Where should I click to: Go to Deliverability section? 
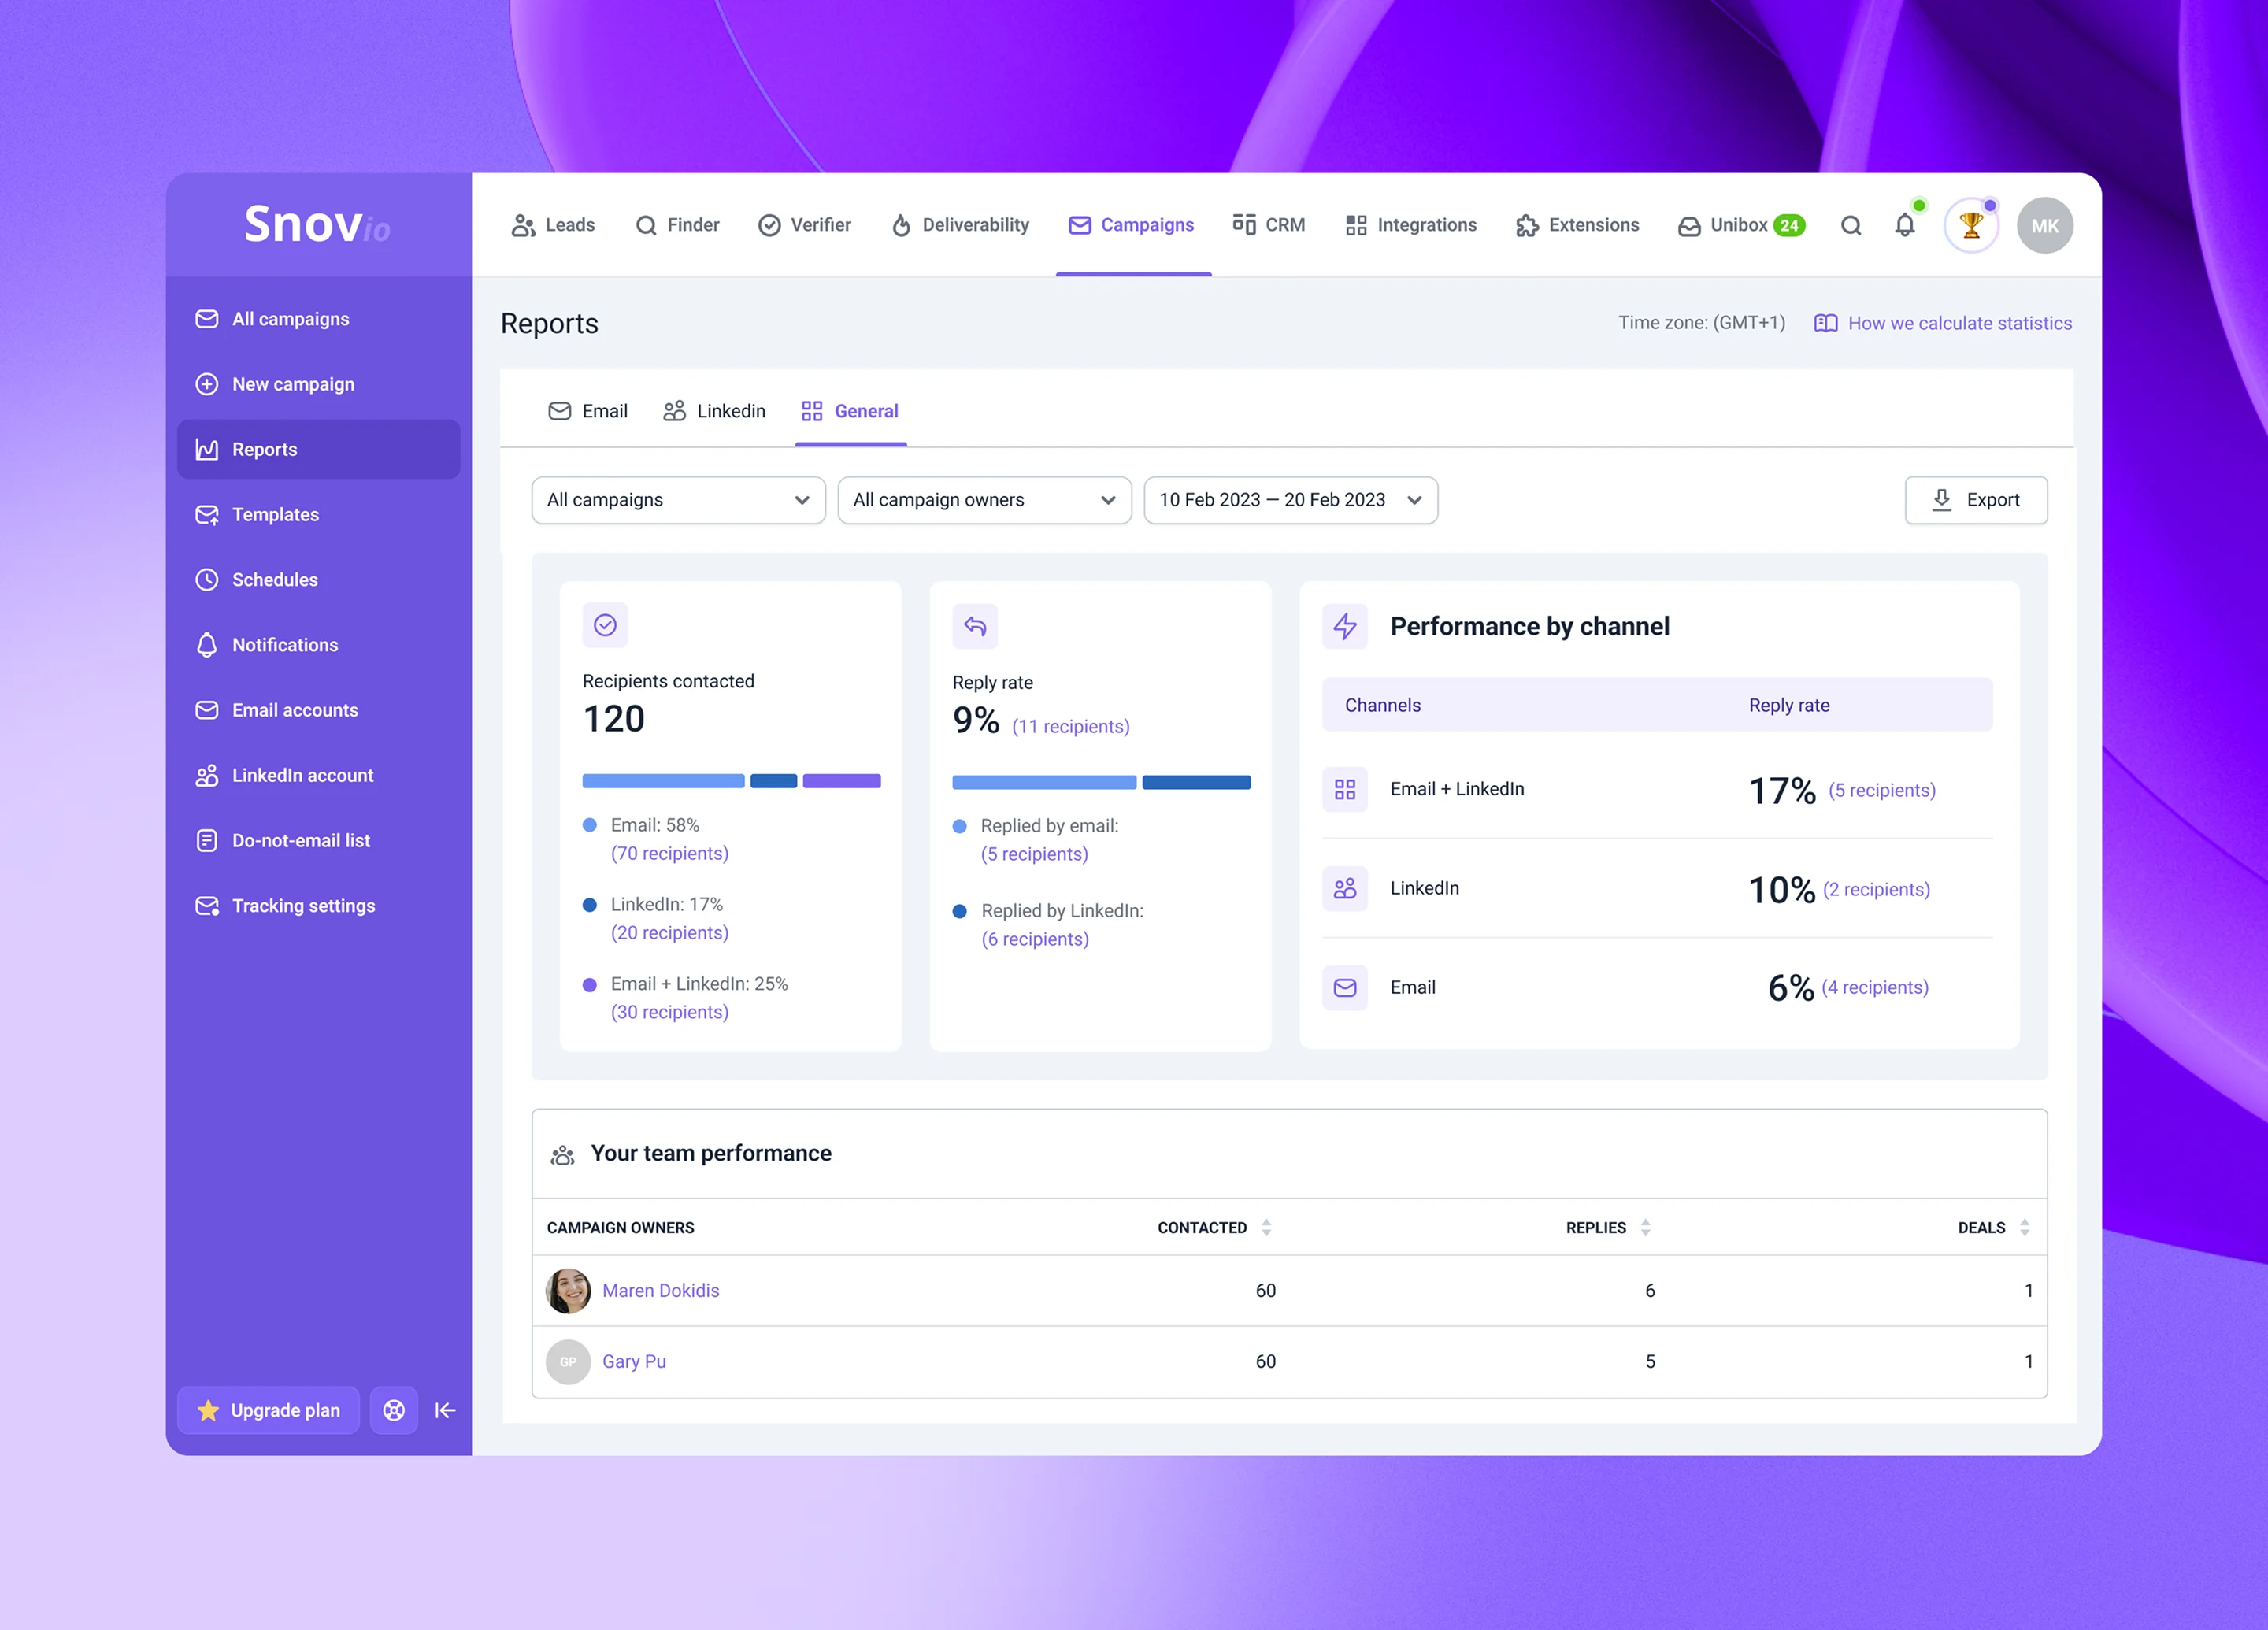[x=960, y=225]
